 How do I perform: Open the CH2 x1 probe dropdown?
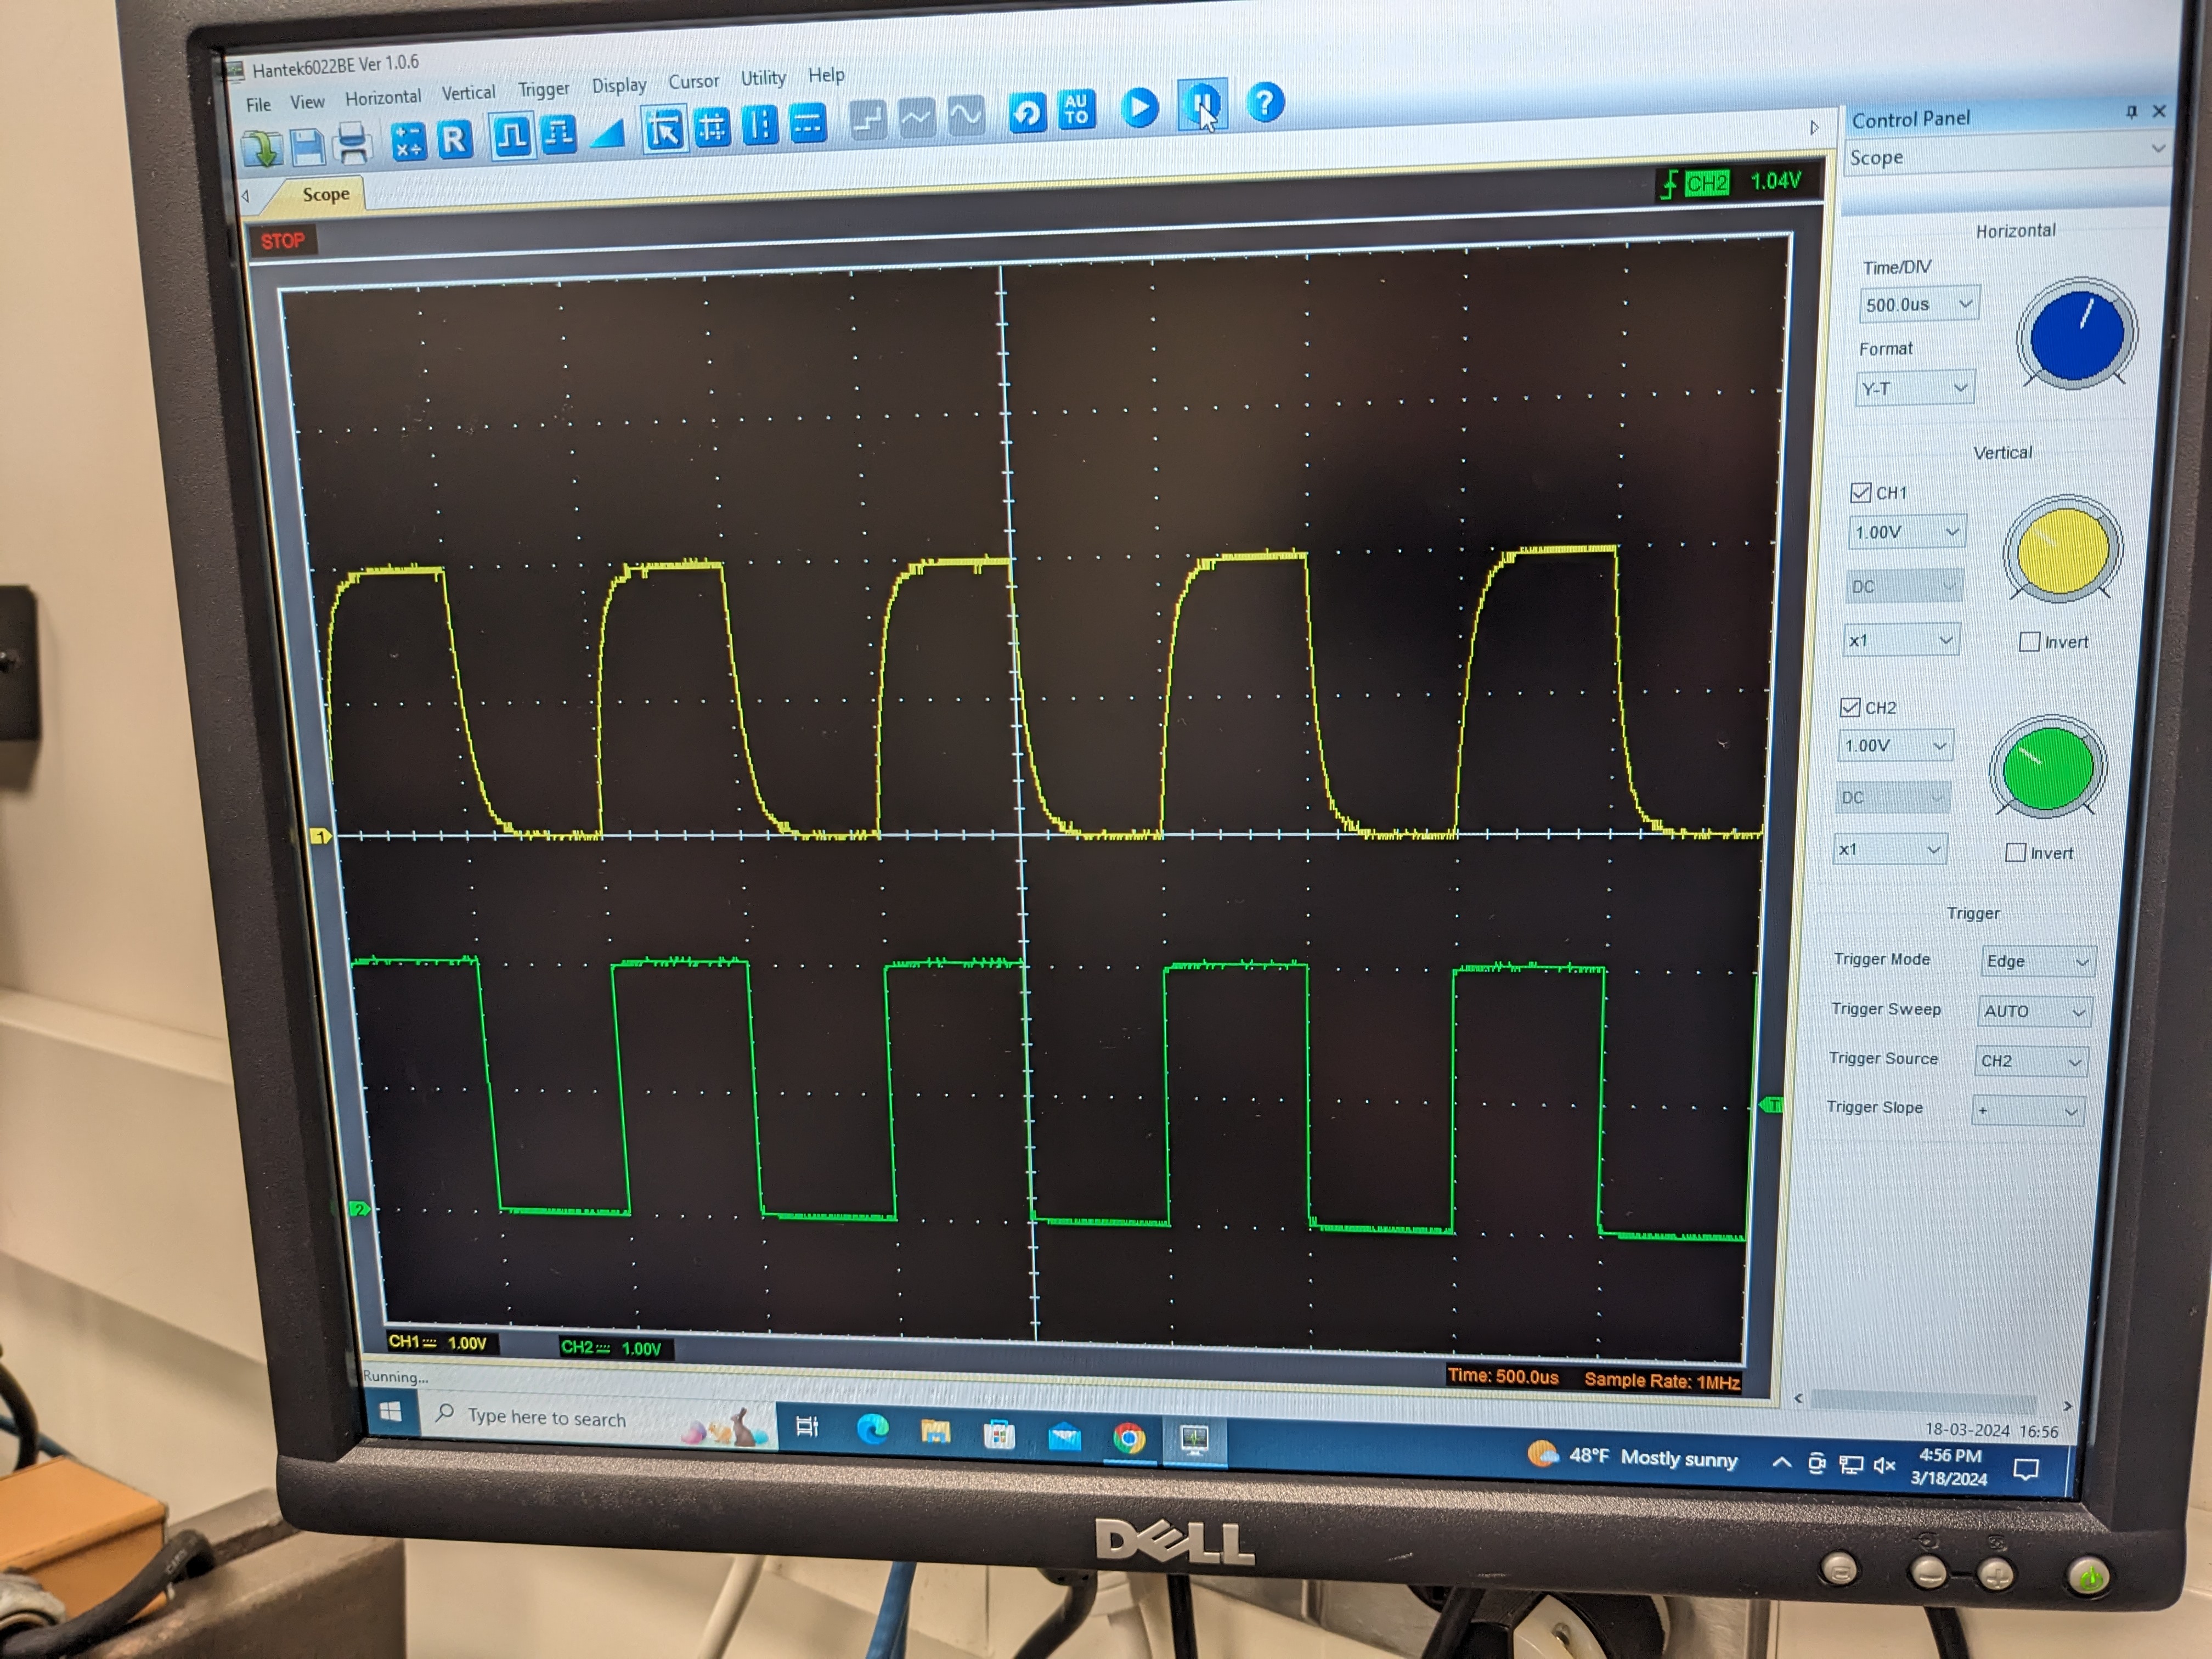(x=1889, y=849)
